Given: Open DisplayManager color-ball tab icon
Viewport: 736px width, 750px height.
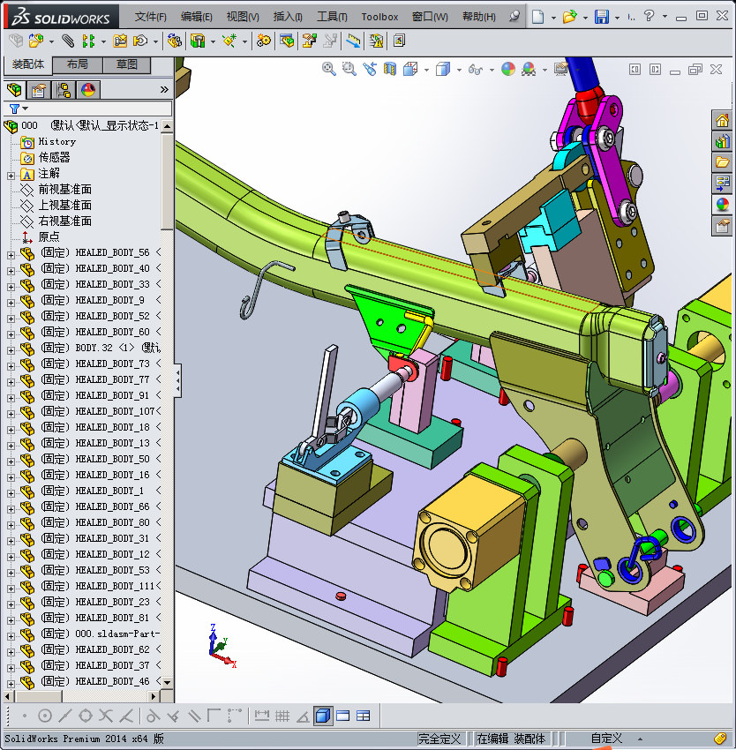Looking at the screenshot, I should [88, 90].
